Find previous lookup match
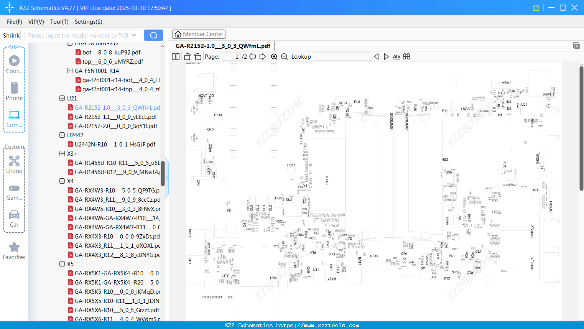This screenshot has height=329, width=584. [x=376, y=56]
